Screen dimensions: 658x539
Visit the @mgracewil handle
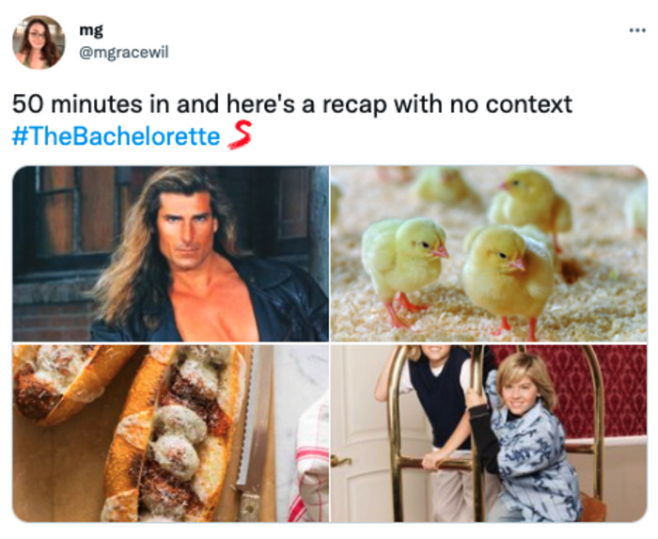coord(124,53)
